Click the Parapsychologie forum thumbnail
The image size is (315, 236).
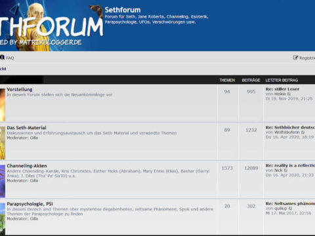click(3, 219)
